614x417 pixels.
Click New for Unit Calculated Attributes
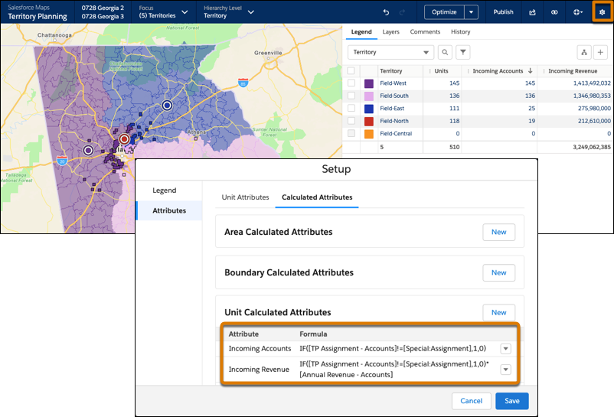[x=498, y=312]
